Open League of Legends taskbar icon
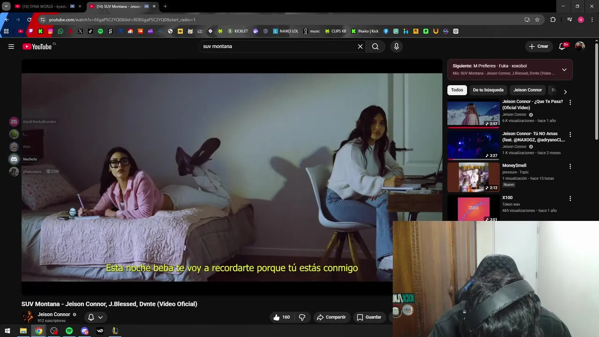 coord(115,331)
